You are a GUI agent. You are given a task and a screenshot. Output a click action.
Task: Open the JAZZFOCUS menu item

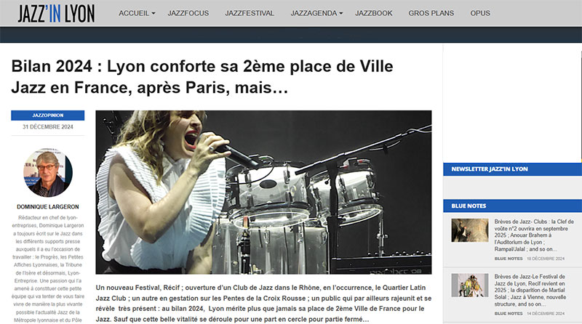pyautogui.click(x=188, y=13)
